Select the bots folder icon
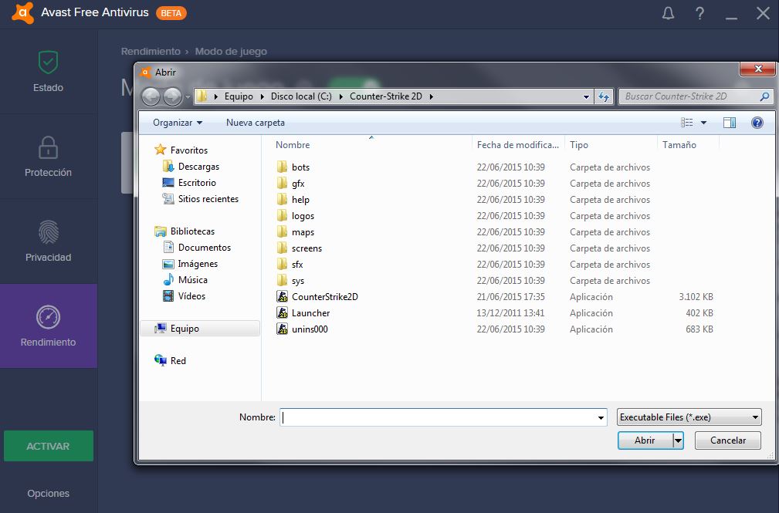Viewport: 779px width, 513px height. coord(283,167)
